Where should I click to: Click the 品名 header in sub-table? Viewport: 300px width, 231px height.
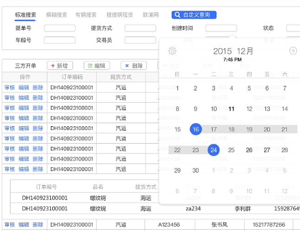(x=98, y=187)
